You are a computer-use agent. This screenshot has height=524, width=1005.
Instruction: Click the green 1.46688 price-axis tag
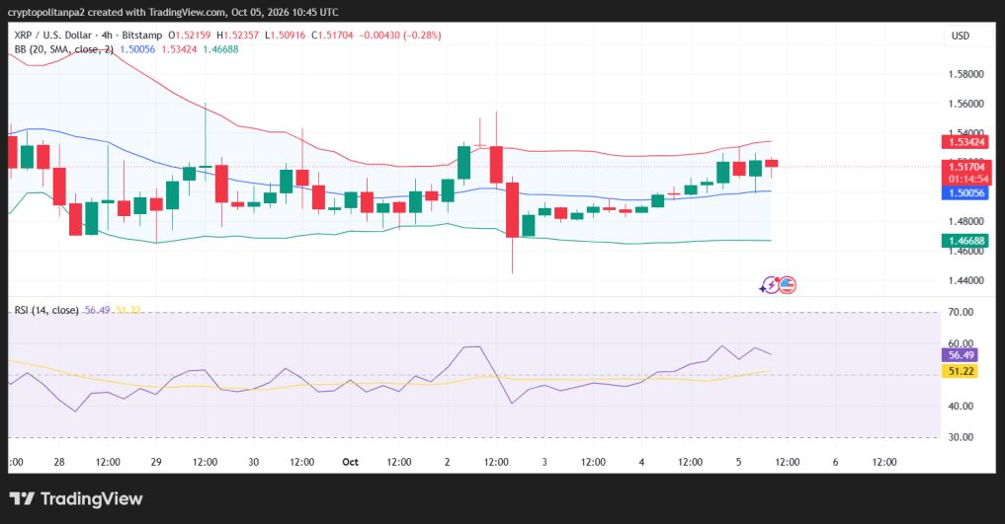(x=964, y=241)
